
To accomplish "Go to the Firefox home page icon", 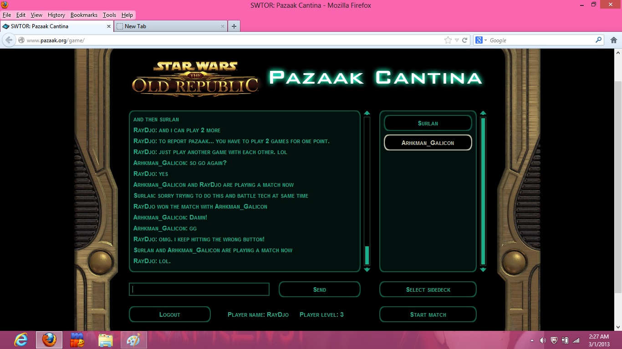I will pos(613,40).
